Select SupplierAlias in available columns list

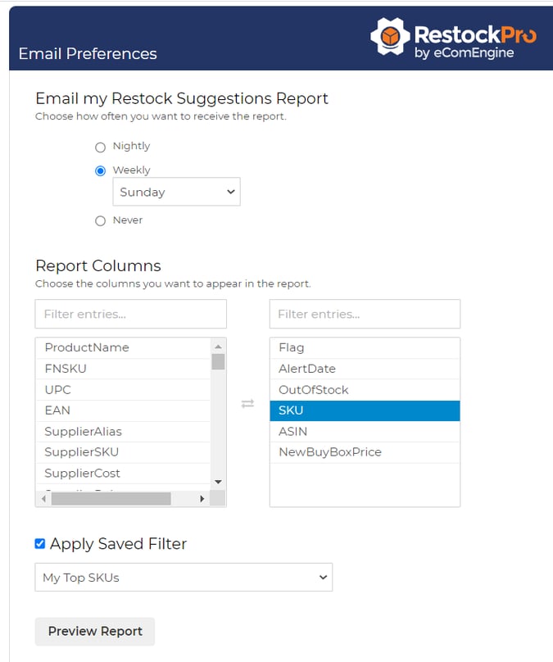(123, 432)
